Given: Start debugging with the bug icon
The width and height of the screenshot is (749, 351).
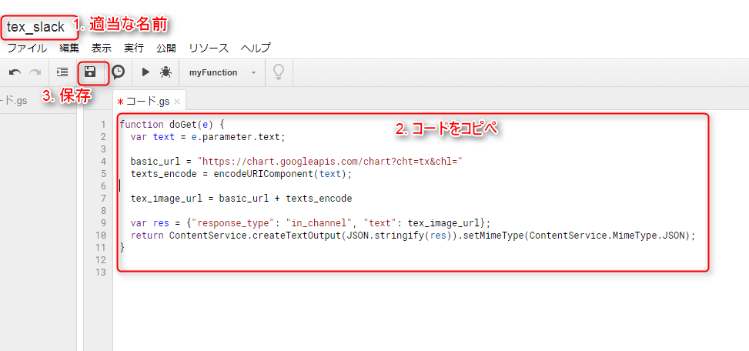Looking at the screenshot, I should (166, 72).
